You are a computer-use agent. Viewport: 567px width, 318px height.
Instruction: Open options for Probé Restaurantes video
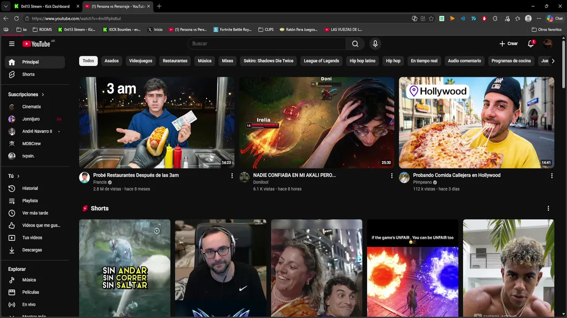pos(232,176)
